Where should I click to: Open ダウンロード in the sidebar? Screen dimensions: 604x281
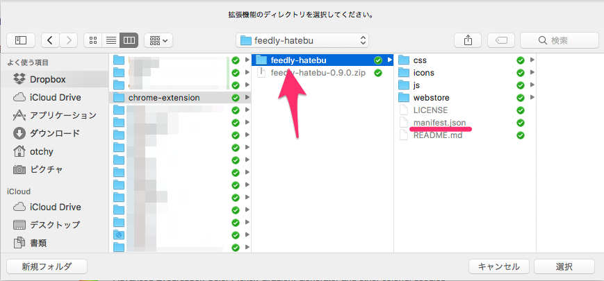[54, 133]
